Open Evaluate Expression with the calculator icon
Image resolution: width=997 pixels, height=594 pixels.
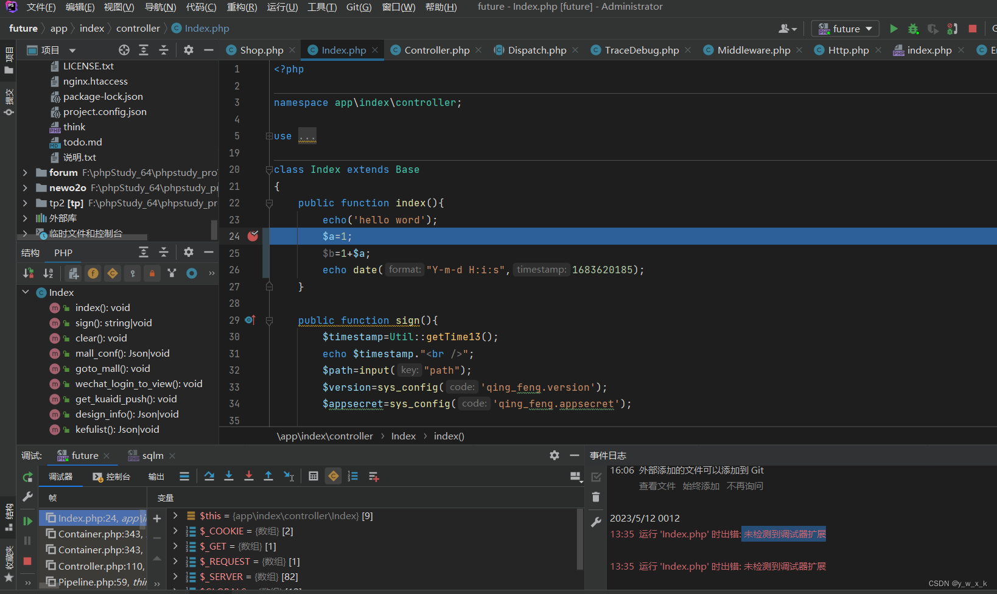coord(313,477)
